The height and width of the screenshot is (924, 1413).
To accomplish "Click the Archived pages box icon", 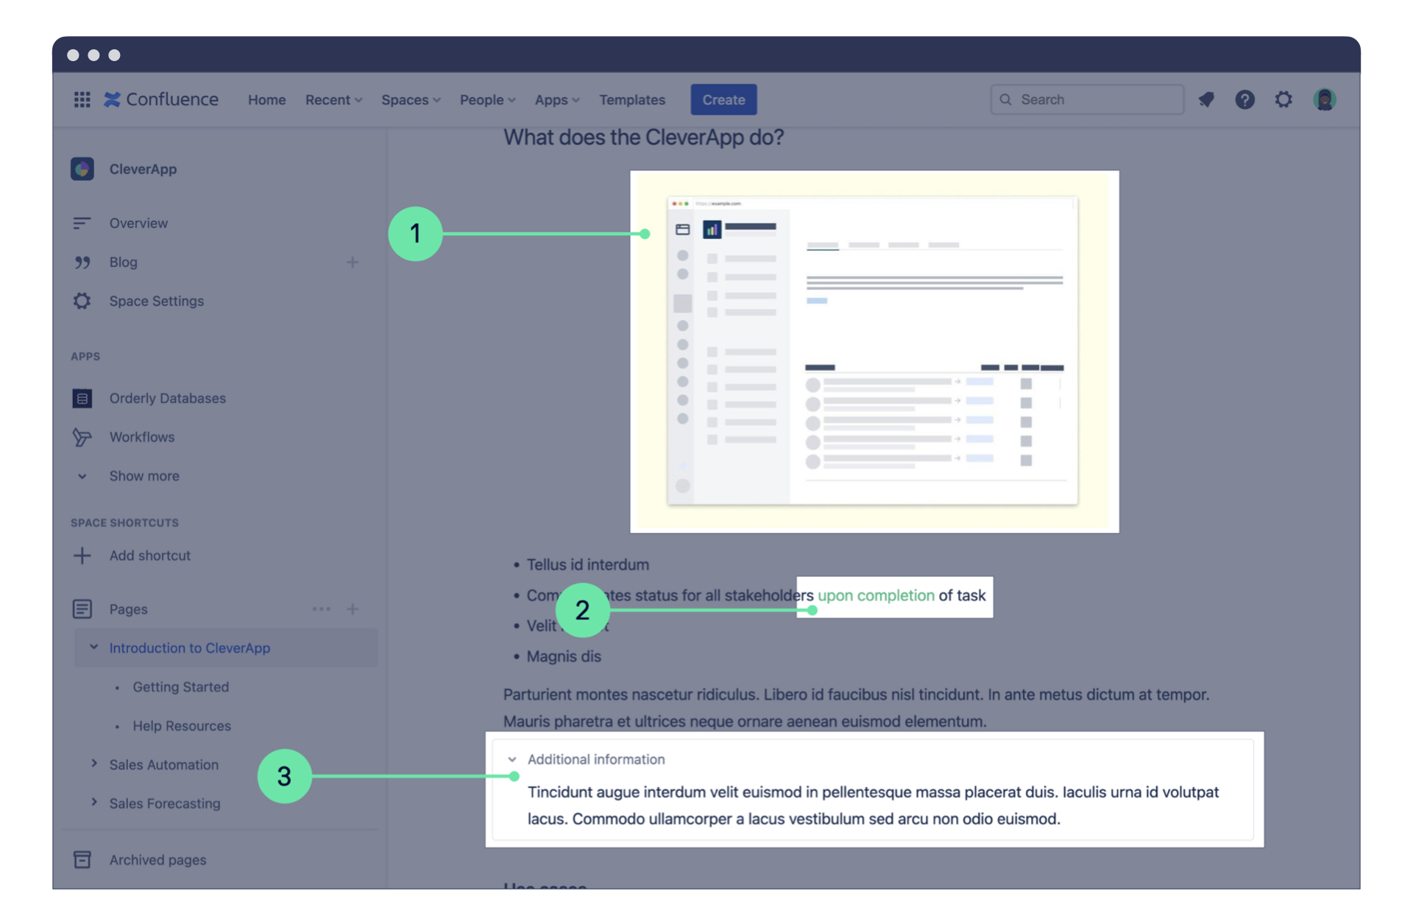I will click(x=82, y=859).
